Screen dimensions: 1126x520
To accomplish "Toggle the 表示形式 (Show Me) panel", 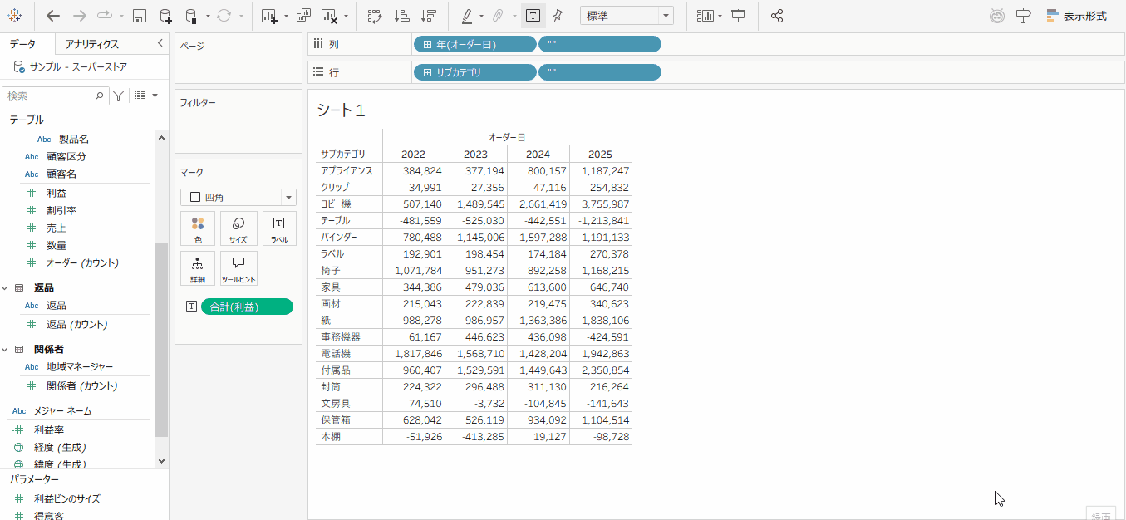I will 1076,16.
